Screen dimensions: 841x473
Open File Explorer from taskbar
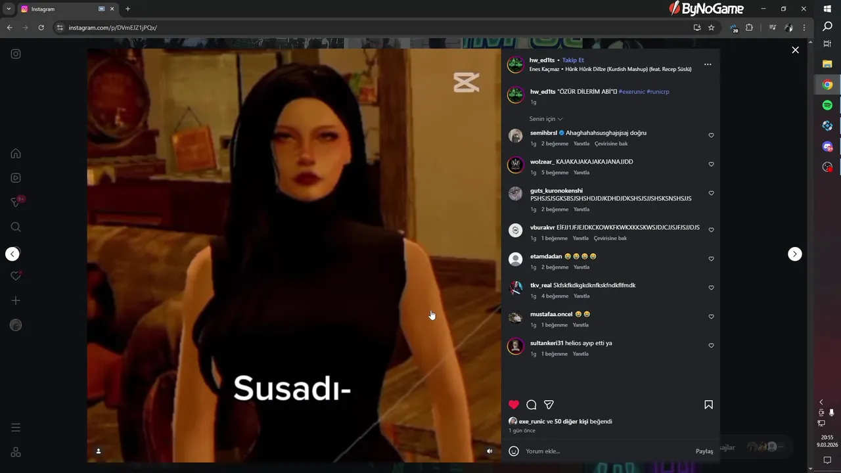(828, 64)
